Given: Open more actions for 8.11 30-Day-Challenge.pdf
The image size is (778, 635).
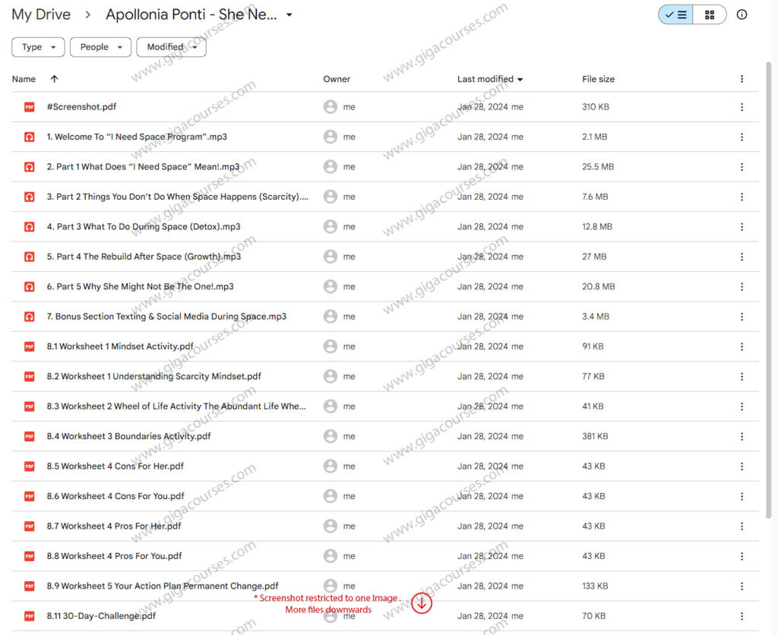Looking at the screenshot, I should [x=742, y=616].
